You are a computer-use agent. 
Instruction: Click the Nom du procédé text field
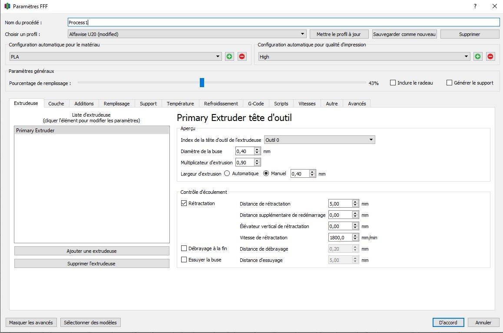click(x=284, y=22)
